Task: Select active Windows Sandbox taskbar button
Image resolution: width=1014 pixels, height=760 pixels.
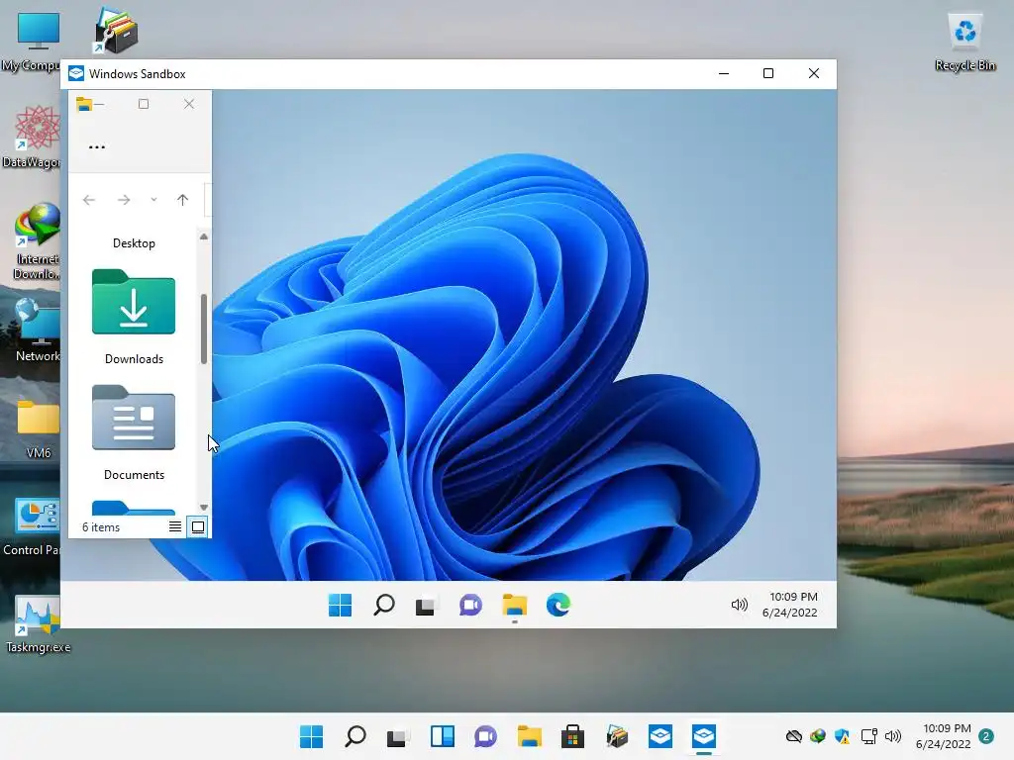Action: pyautogui.click(x=704, y=736)
